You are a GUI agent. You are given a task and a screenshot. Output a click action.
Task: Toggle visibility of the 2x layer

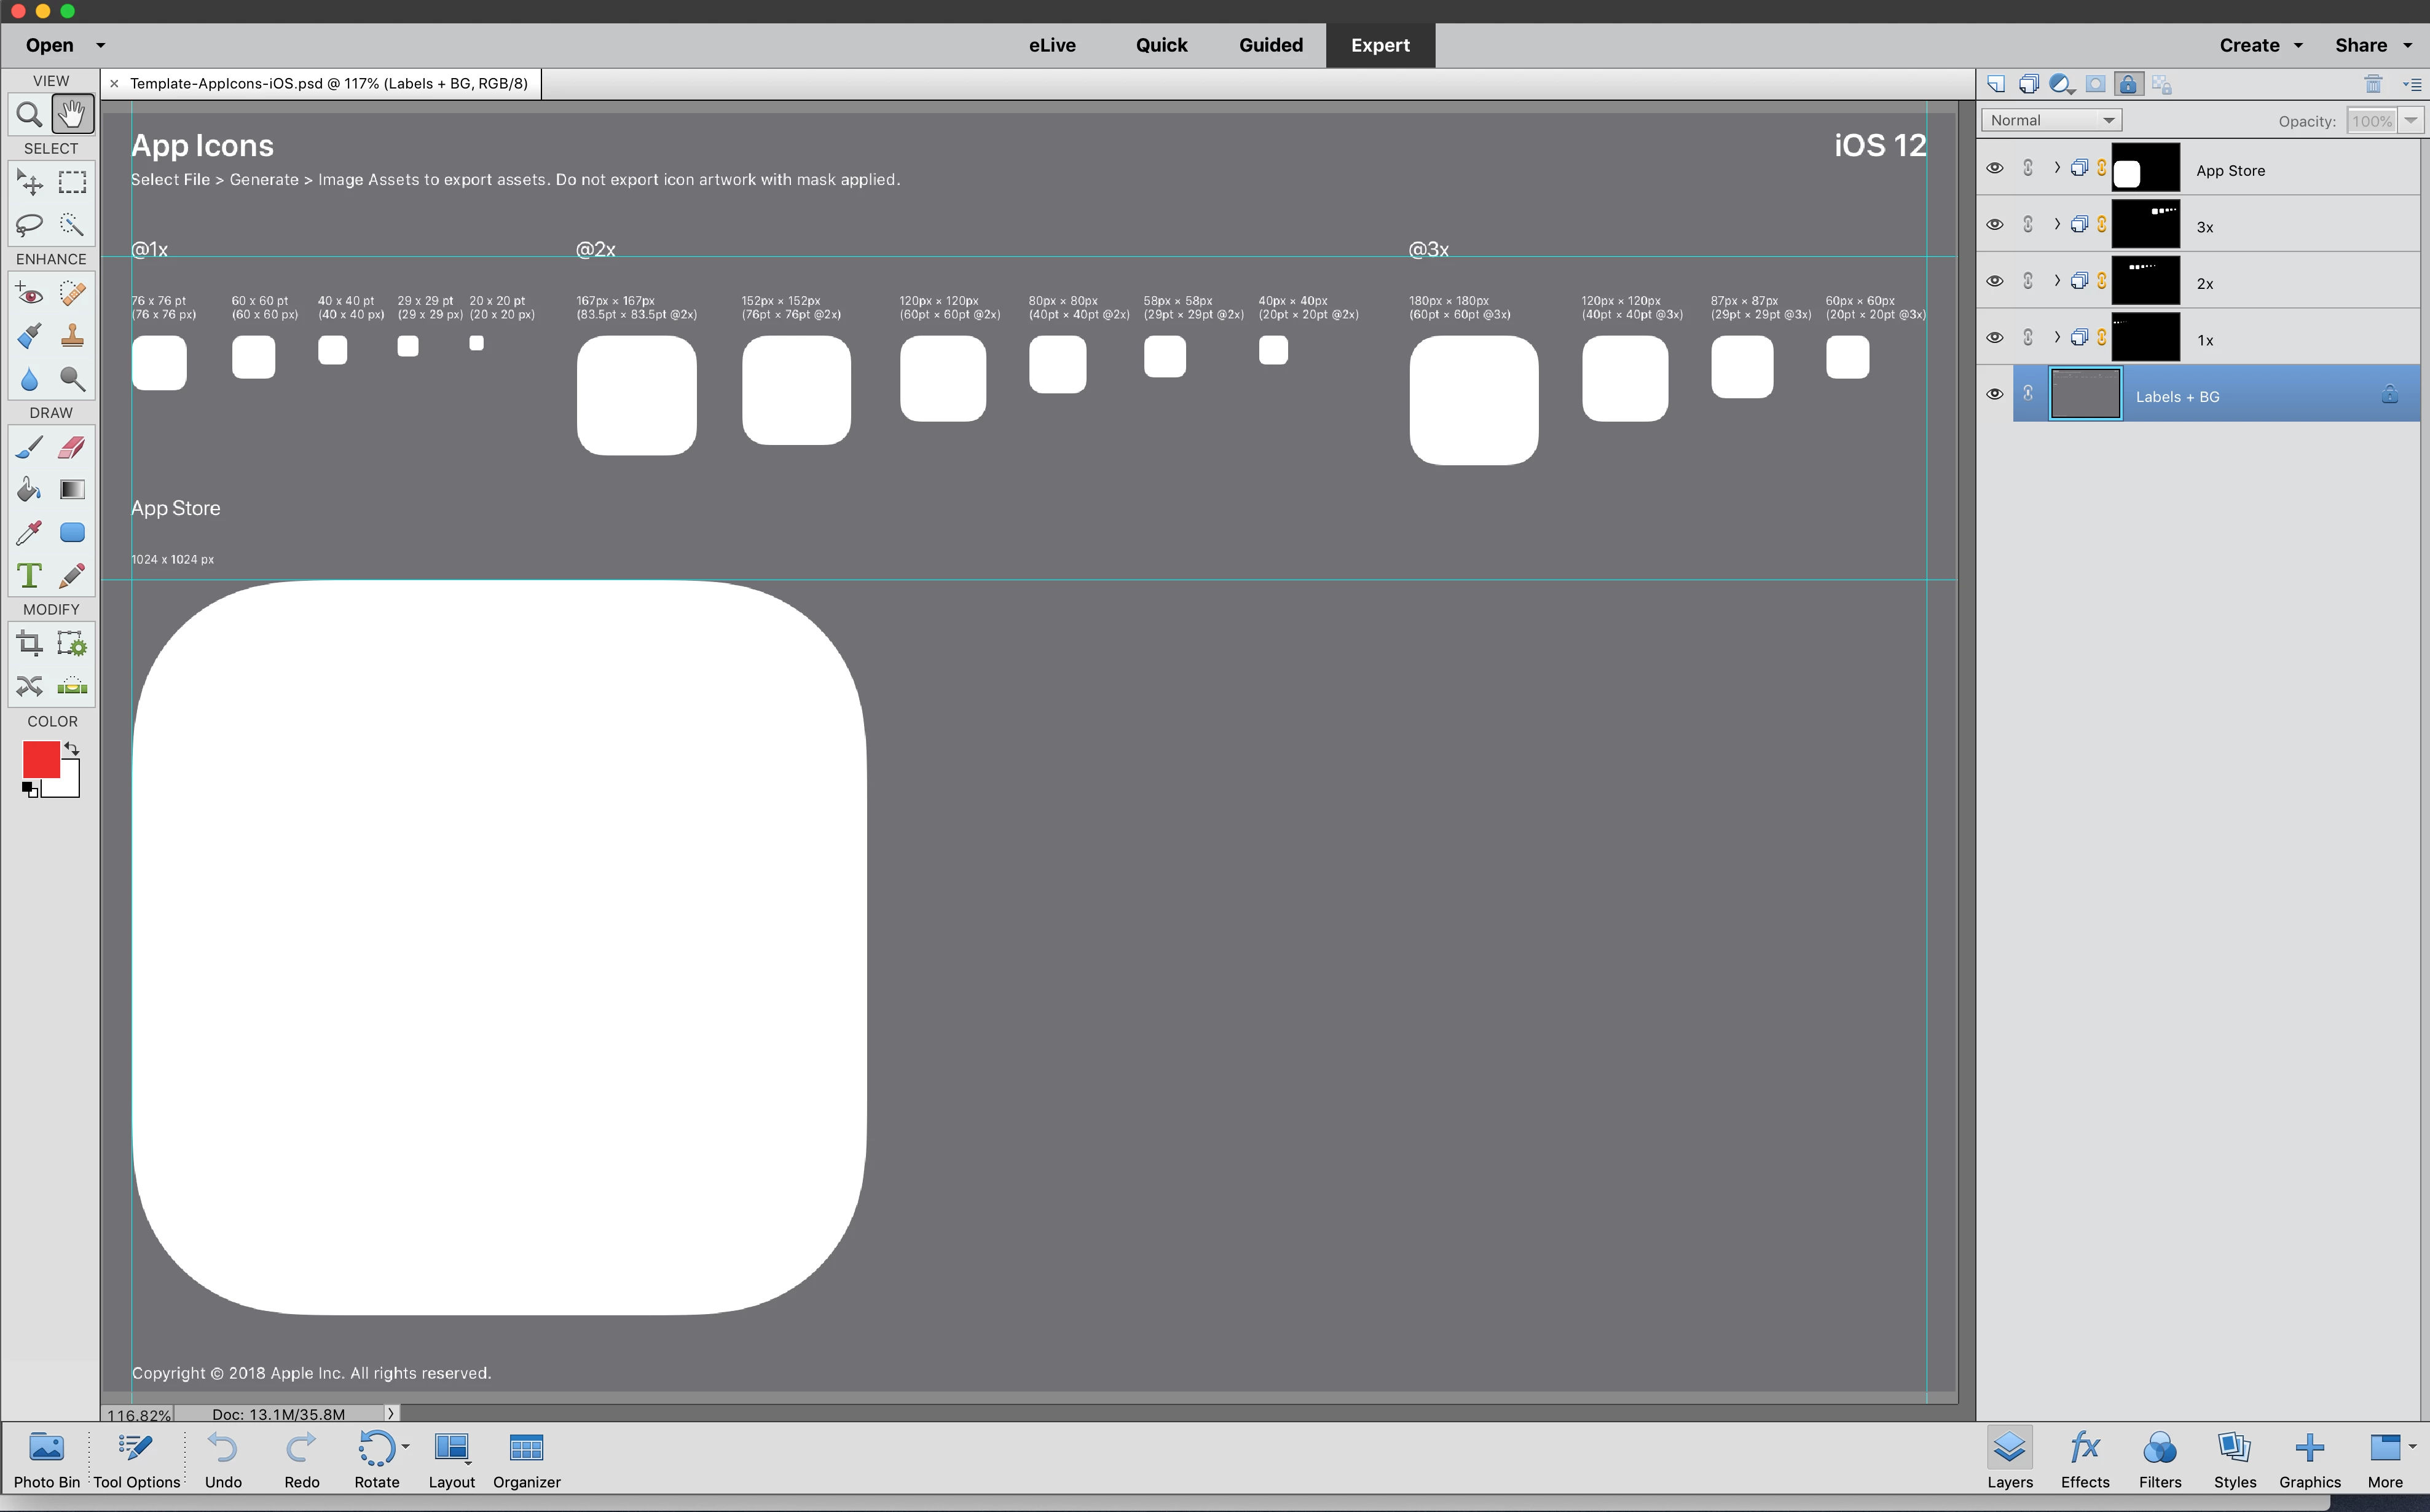tap(1994, 281)
